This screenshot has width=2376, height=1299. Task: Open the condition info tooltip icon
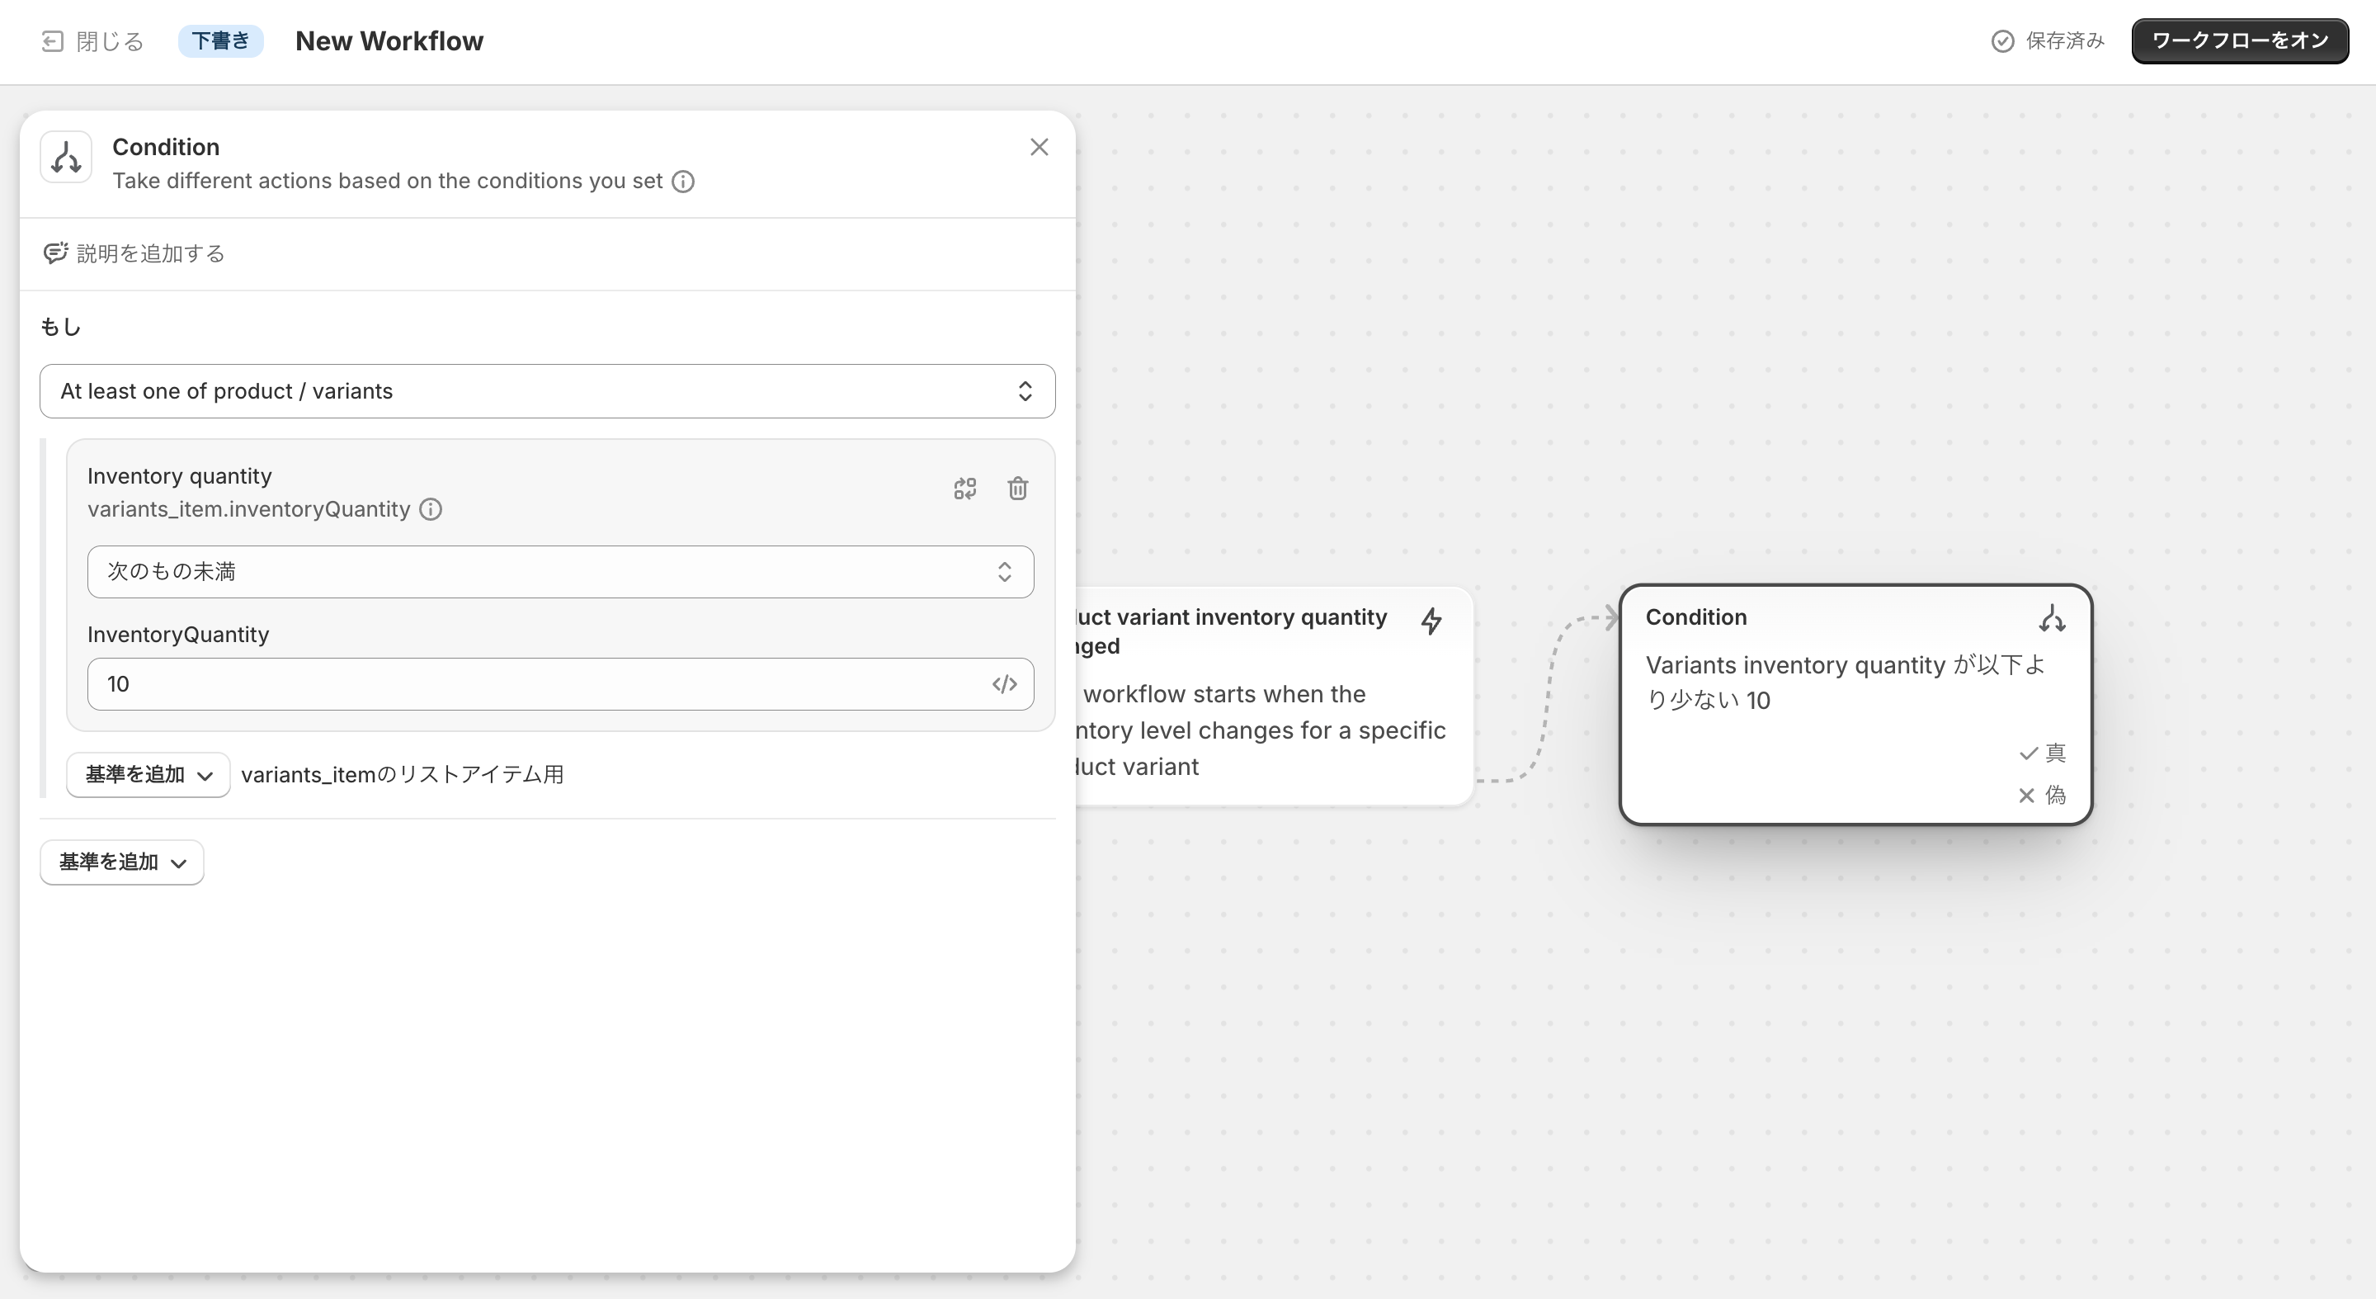point(682,181)
